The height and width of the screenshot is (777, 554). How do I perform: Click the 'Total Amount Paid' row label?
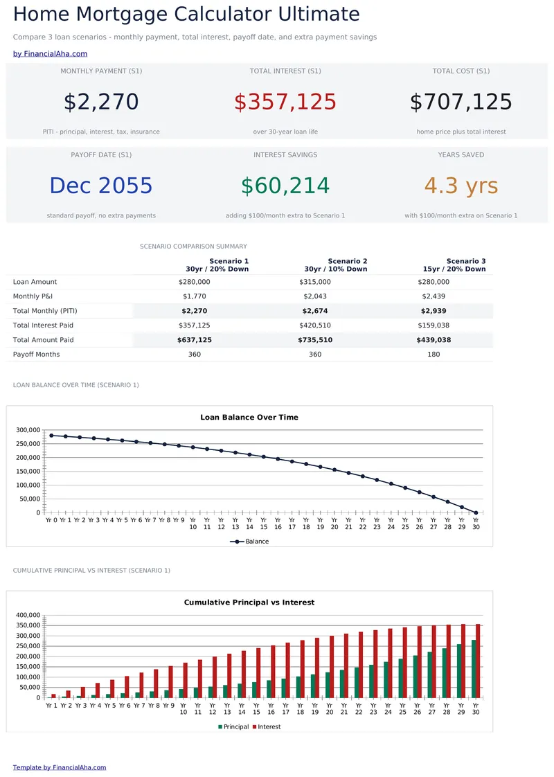click(43, 340)
